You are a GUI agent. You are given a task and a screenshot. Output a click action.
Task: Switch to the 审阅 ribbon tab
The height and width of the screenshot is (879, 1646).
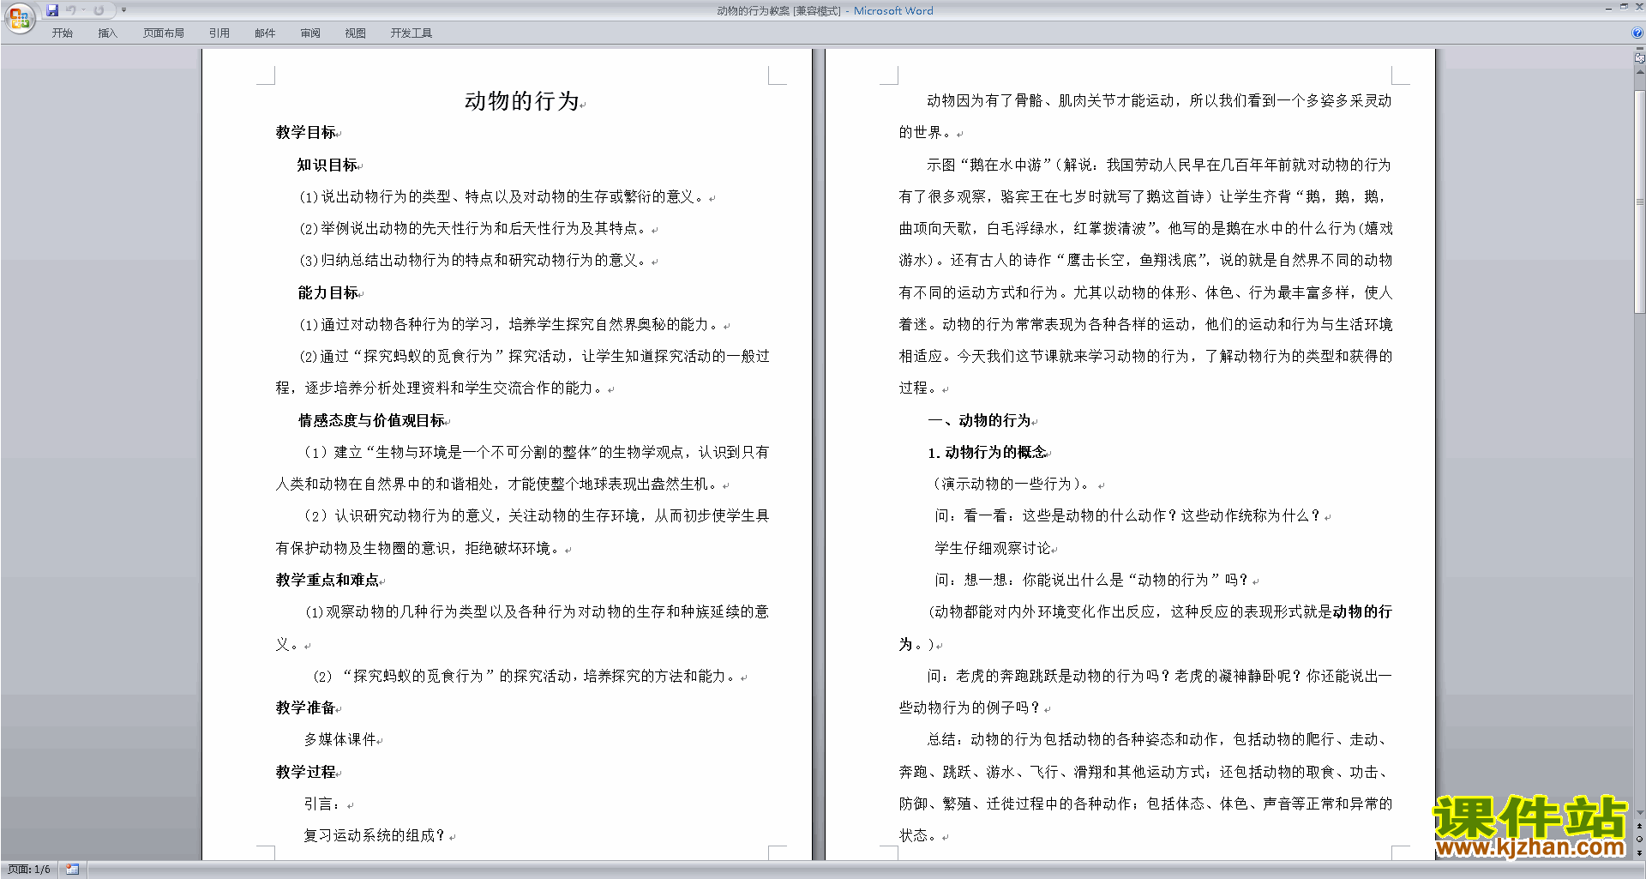pos(310,33)
